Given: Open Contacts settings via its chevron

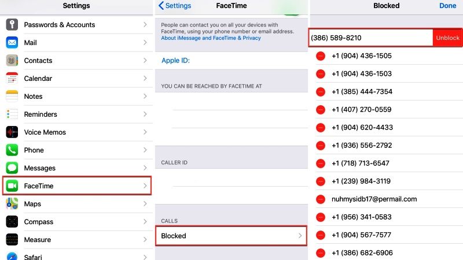Looking at the screenshot, I should point(145,61).
